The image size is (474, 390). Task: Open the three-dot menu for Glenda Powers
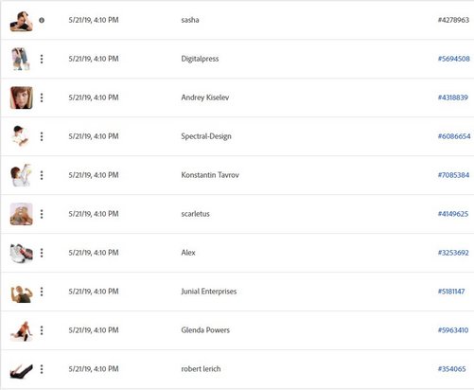[42, 330]
